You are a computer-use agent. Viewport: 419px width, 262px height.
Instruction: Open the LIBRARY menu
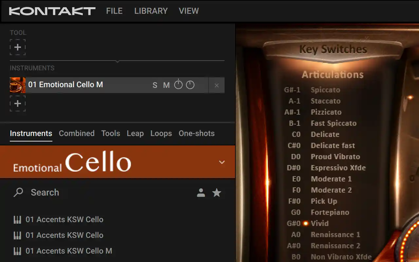tap(151, 11)
